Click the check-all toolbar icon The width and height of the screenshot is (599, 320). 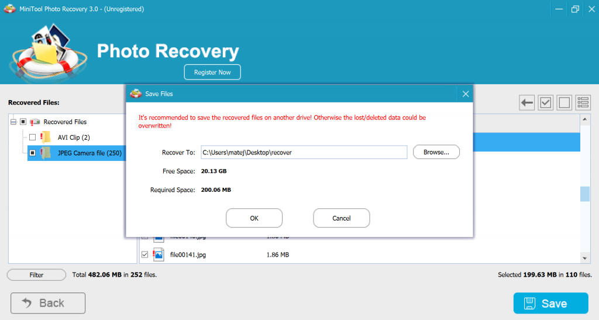546,103
